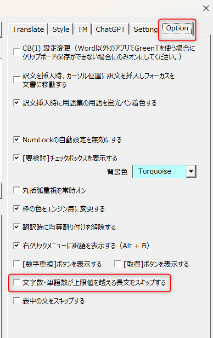This screenshot has width=213, height=338.
Task: Enable the CB(I) 設定変更 checkbox
Action: (x=17, y=52)
